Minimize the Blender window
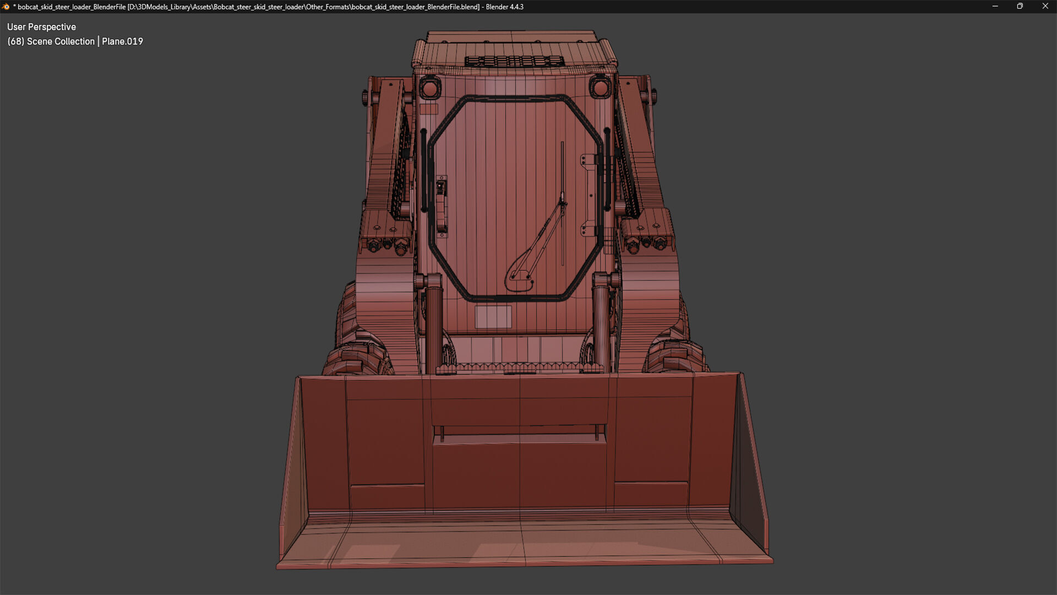The width and height of the screenshot is (1057, 595). (995, 7)
